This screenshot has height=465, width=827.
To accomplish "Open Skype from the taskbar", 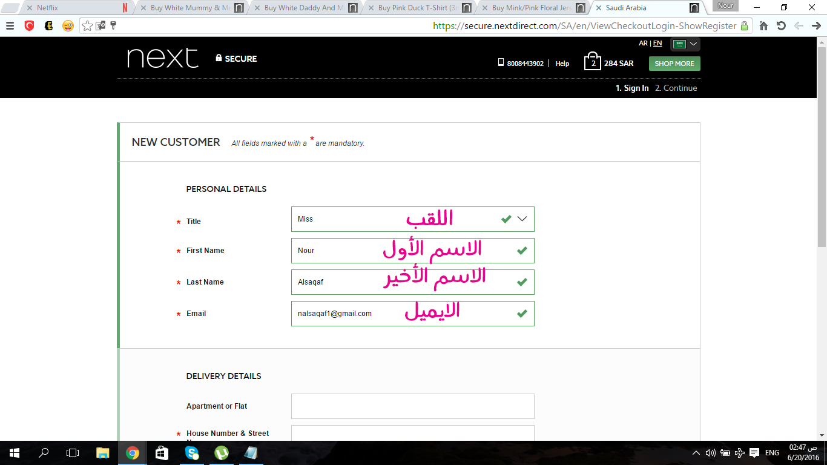I will click(193, 452).
